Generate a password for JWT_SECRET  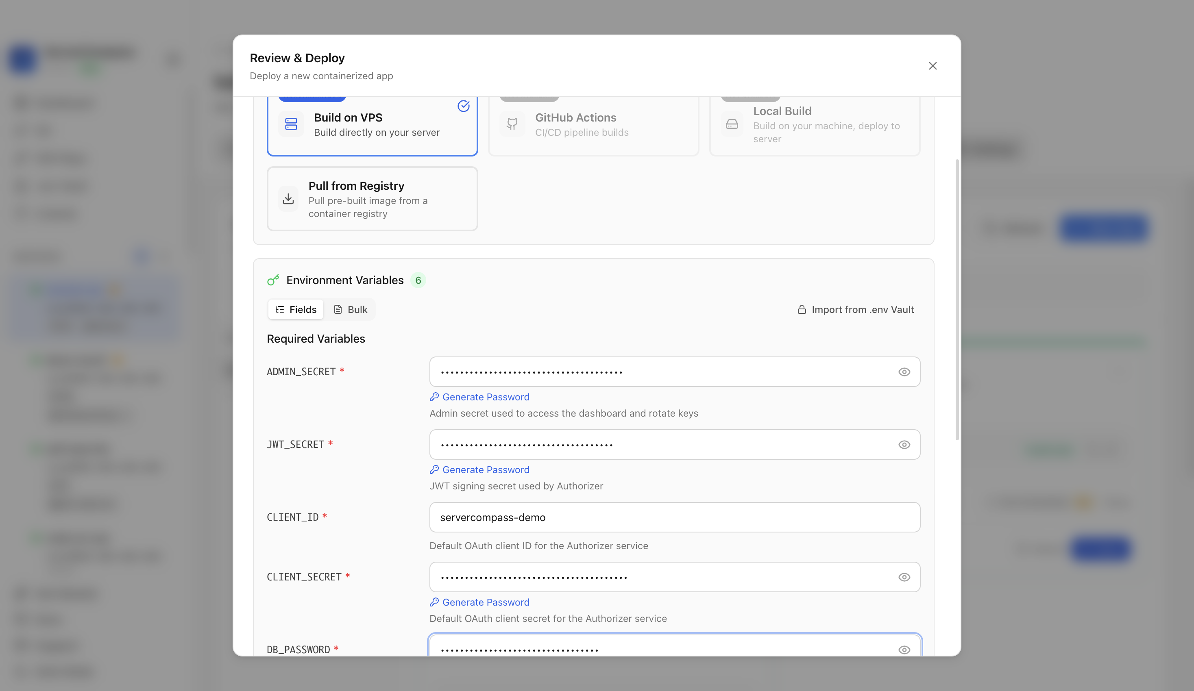click(479, 469)
